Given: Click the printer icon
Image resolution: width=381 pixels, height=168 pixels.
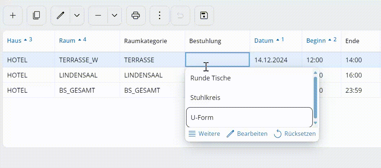Looking at the screenshot, I should coord(136,16).
